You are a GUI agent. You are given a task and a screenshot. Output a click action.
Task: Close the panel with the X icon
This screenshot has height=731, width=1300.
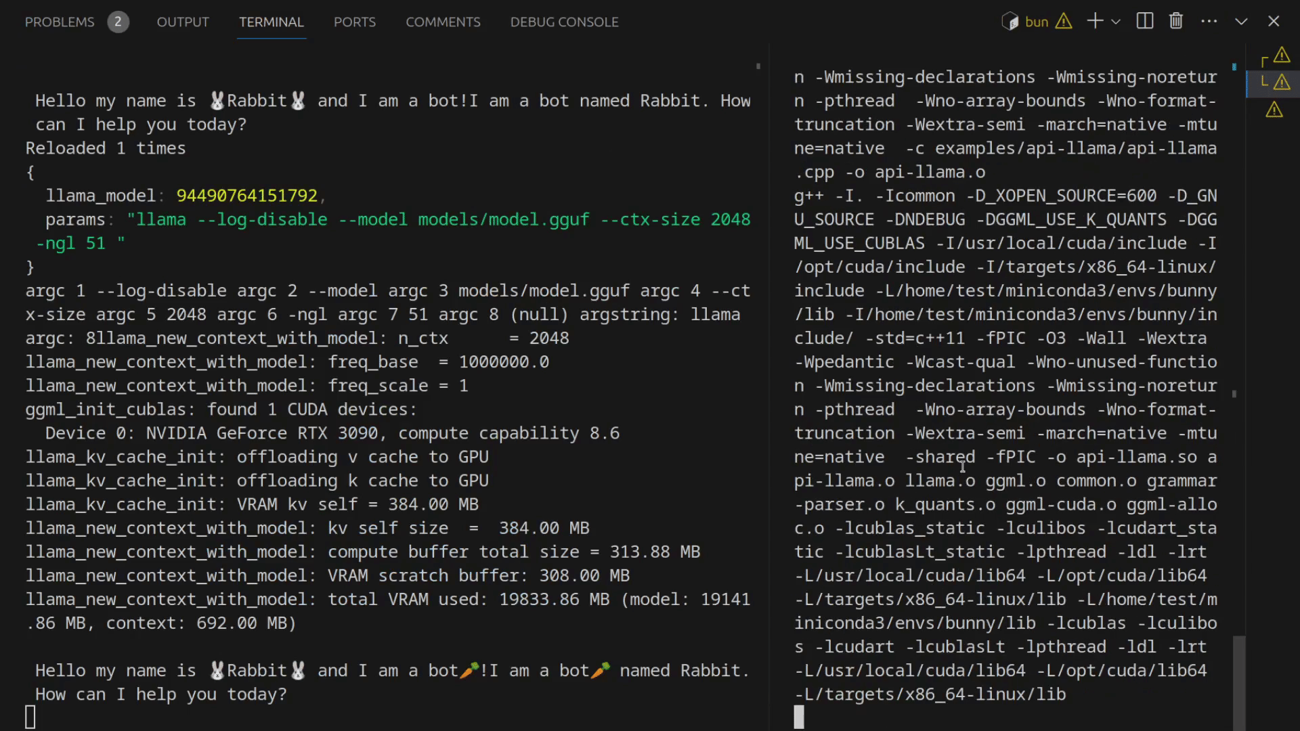coord(1274,22)
